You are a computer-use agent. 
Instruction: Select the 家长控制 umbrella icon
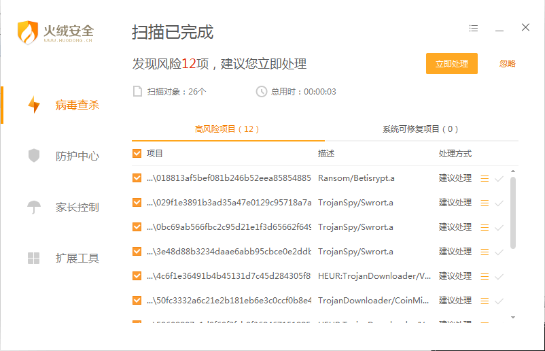(x=33, y=207)
